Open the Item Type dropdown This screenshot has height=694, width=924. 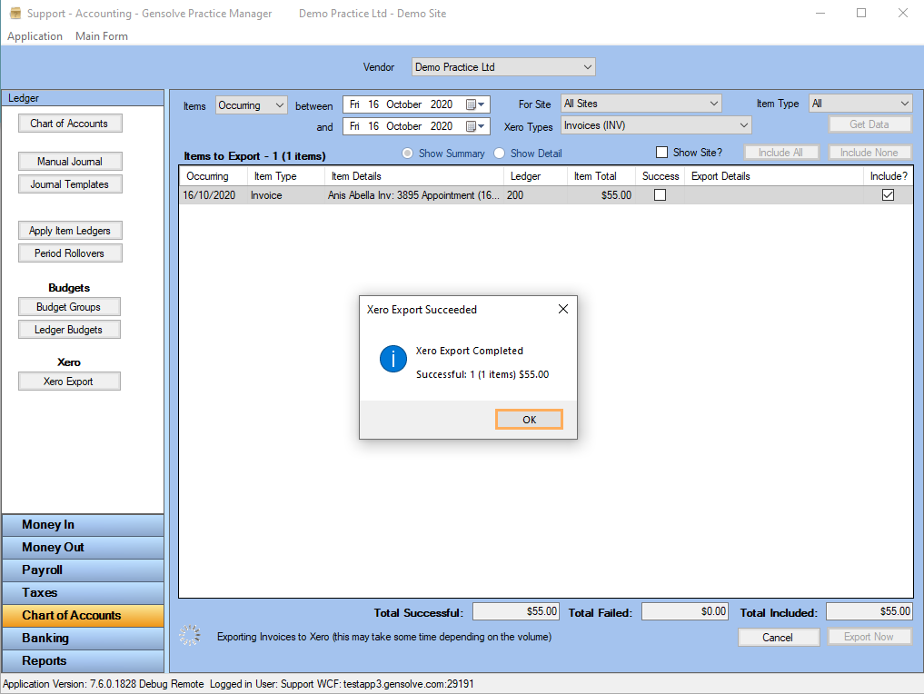[903, 104]
